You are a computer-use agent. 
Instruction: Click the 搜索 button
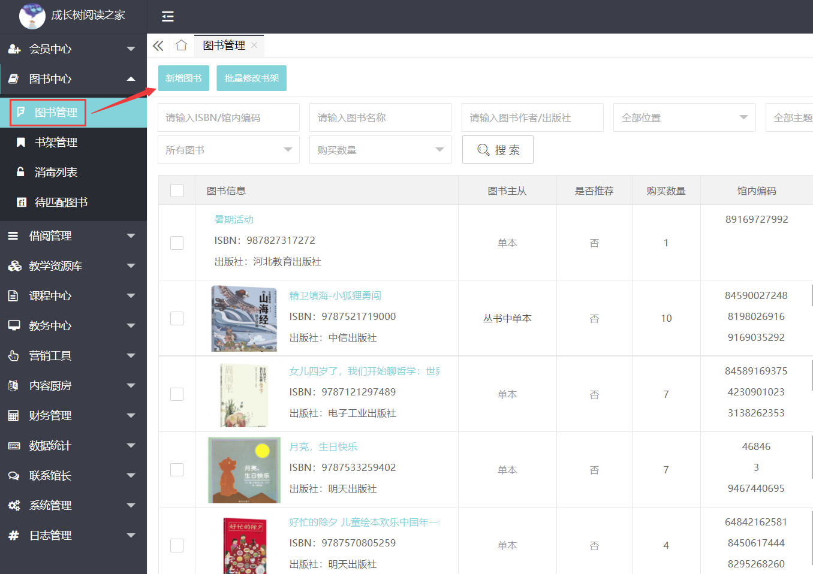click(498, 150)
